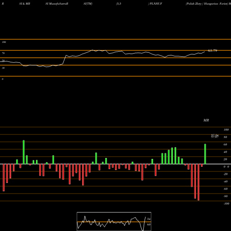Image resolution: width=231 pixels, height=231 pixels.
Task: Click the last green MR bar
Action: (x=205, y=154)
